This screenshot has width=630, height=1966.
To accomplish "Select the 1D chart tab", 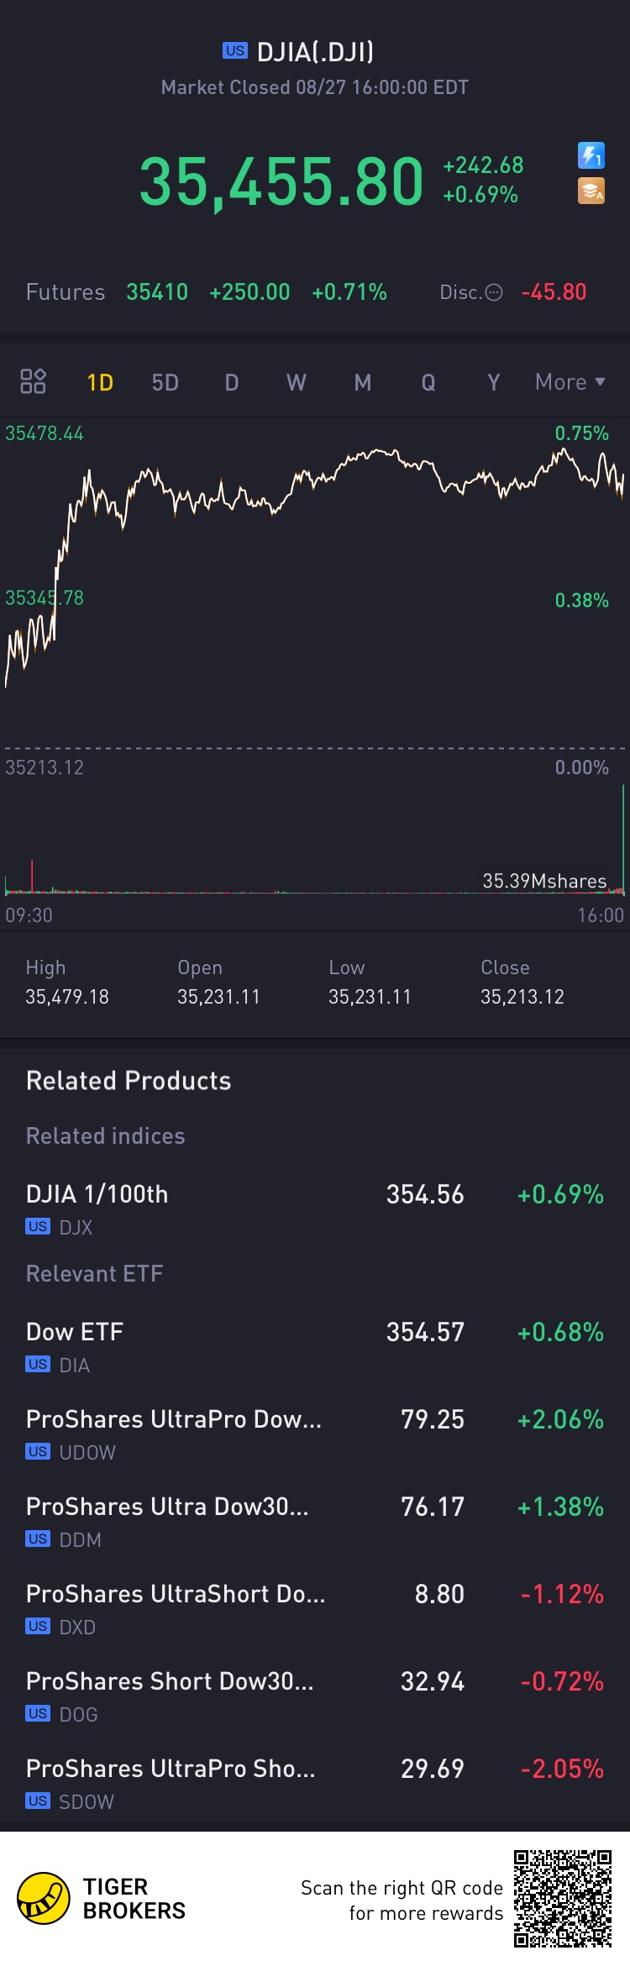I will tap(100, 383).
